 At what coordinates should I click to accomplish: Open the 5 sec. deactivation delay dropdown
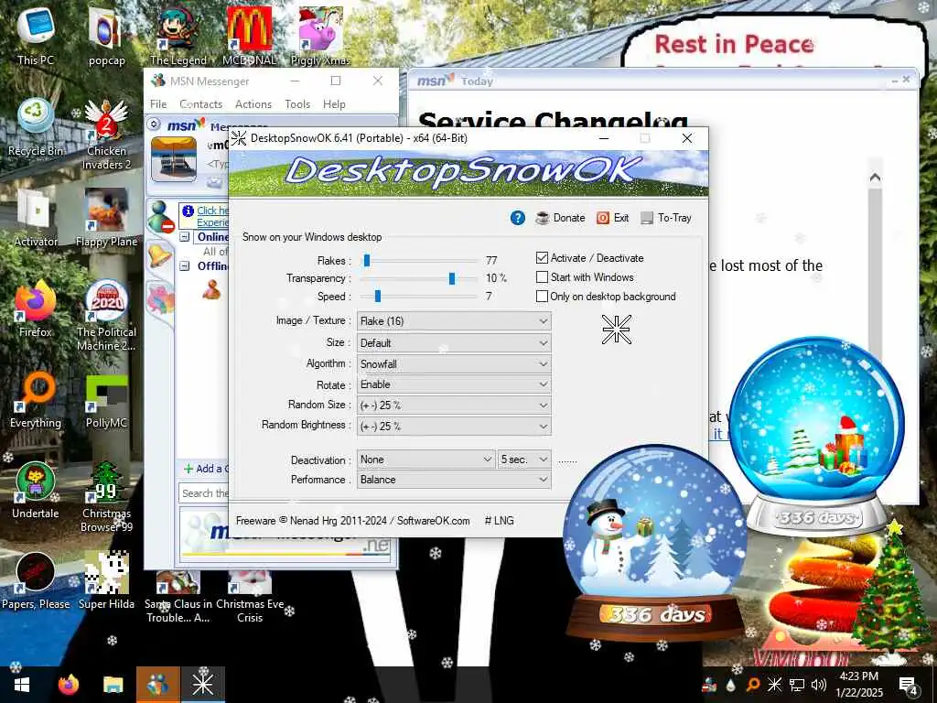point(524,460)
